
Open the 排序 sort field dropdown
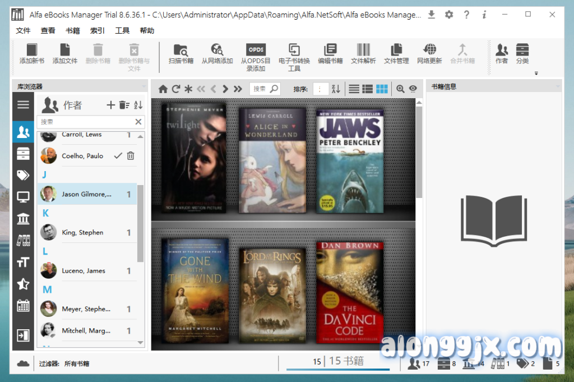[321, 89]
